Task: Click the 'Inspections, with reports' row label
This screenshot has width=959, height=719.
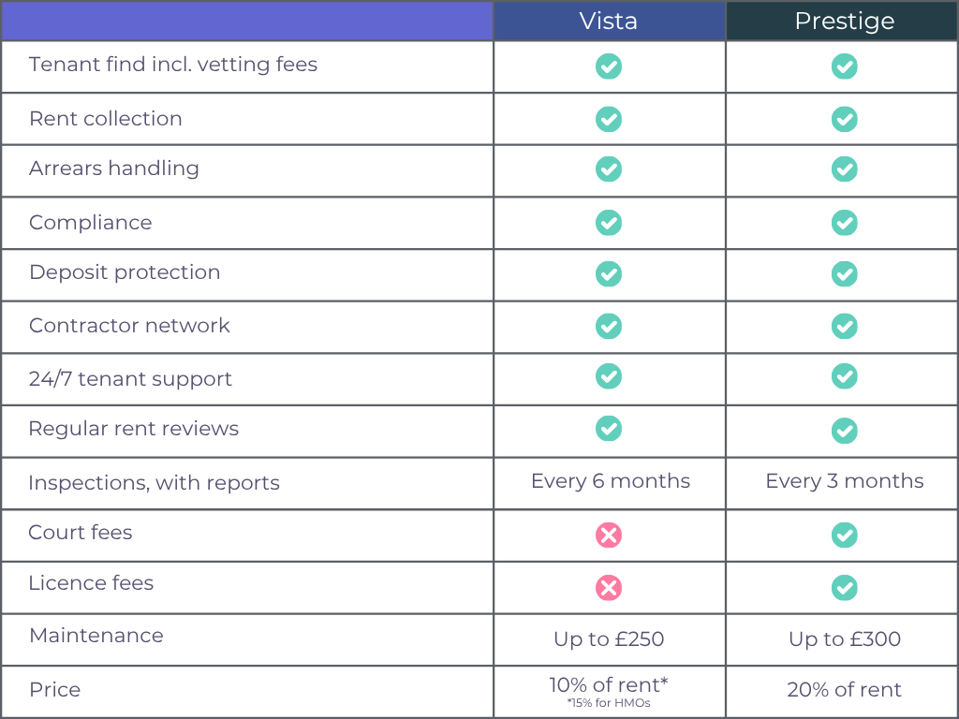Action: click(154, 483)
